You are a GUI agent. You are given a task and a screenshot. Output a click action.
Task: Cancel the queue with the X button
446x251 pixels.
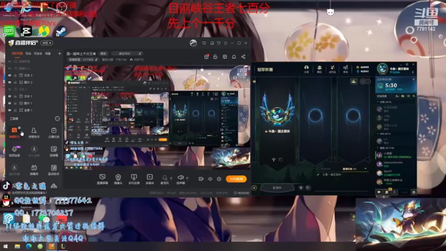pyautogui.click(x=254, y=188)
